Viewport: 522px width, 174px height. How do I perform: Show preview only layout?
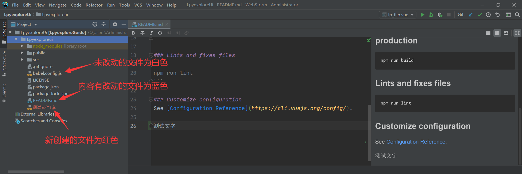(506, 33)
